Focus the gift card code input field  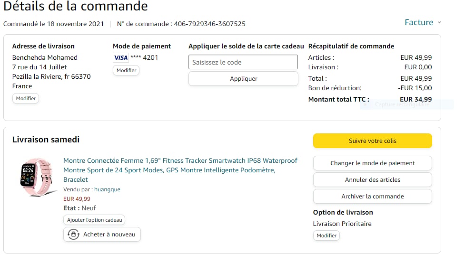tap(243, 62)
